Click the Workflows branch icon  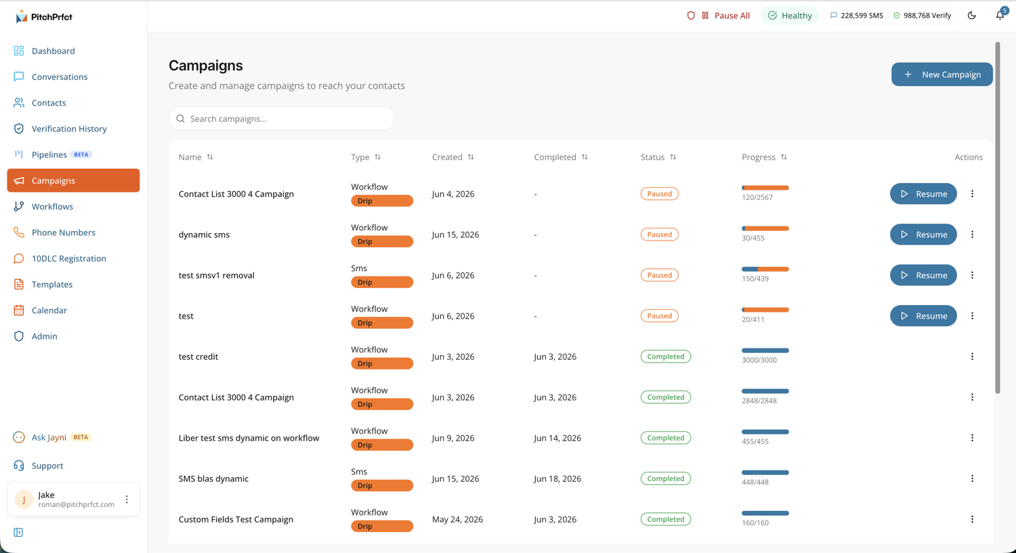click(x=19, y=207)
